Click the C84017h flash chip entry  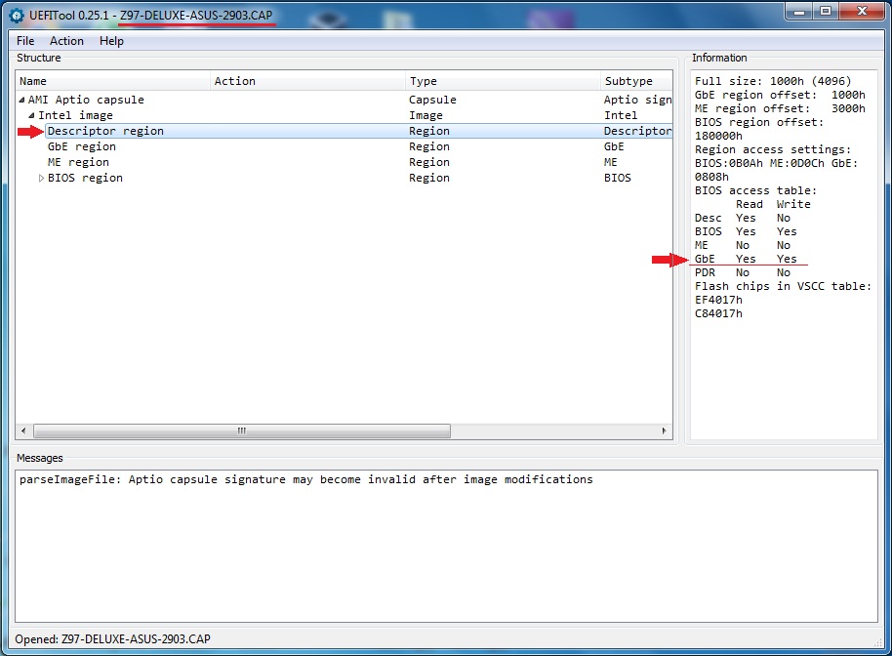[x=718, y=313]
